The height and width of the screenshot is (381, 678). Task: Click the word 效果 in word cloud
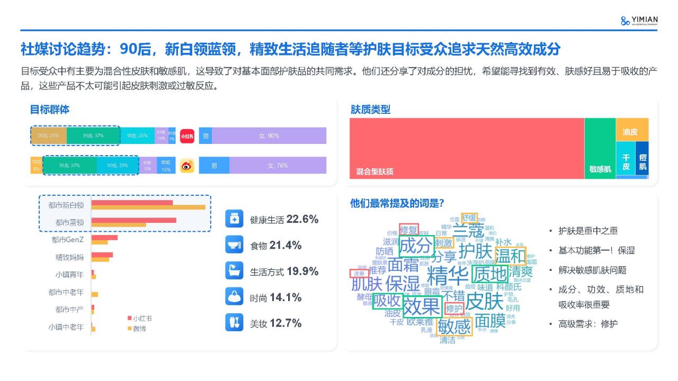(x=422, y=306)
